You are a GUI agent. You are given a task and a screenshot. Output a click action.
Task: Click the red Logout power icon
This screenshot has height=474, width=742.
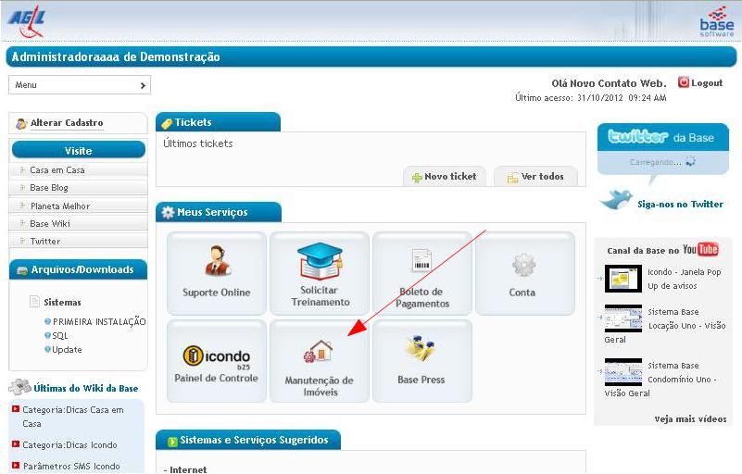tap(684, 82)
